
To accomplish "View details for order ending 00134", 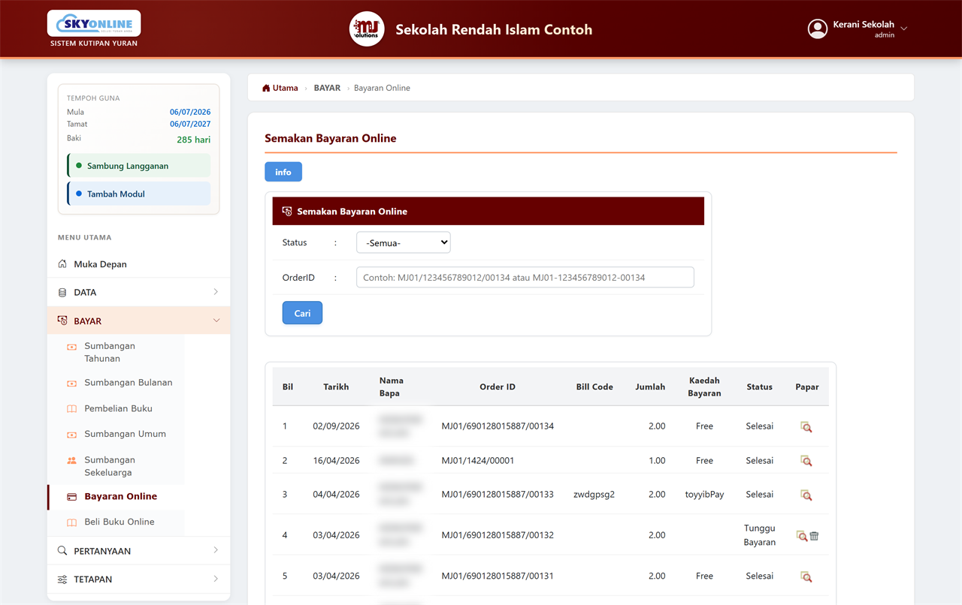I will 806,427.
